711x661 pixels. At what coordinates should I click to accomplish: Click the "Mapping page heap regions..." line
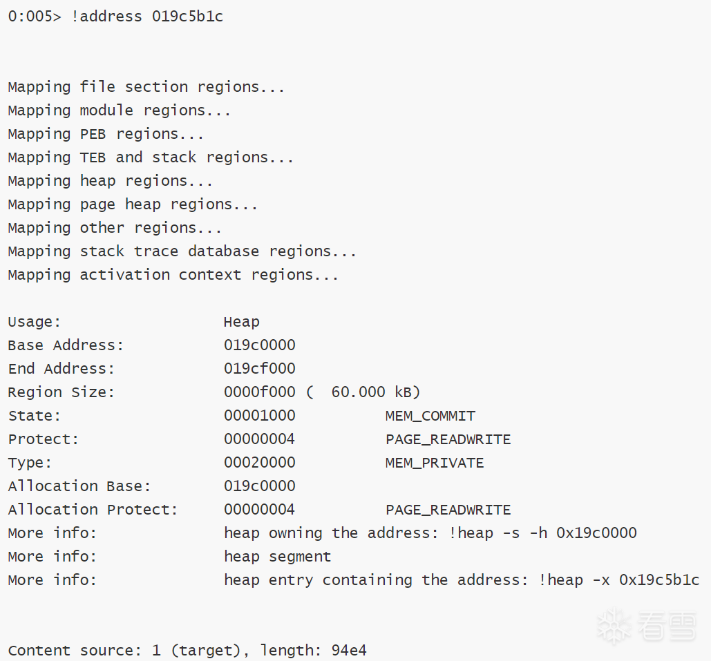point(133,204)
